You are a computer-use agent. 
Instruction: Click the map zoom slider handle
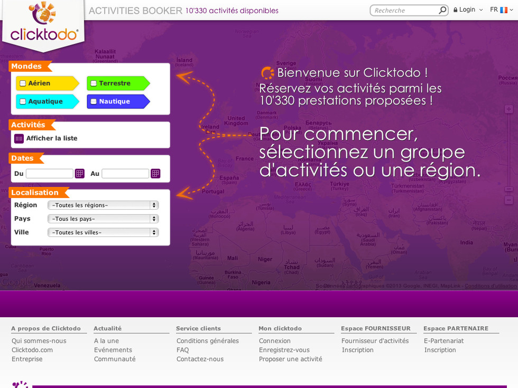tap(508, 190)
